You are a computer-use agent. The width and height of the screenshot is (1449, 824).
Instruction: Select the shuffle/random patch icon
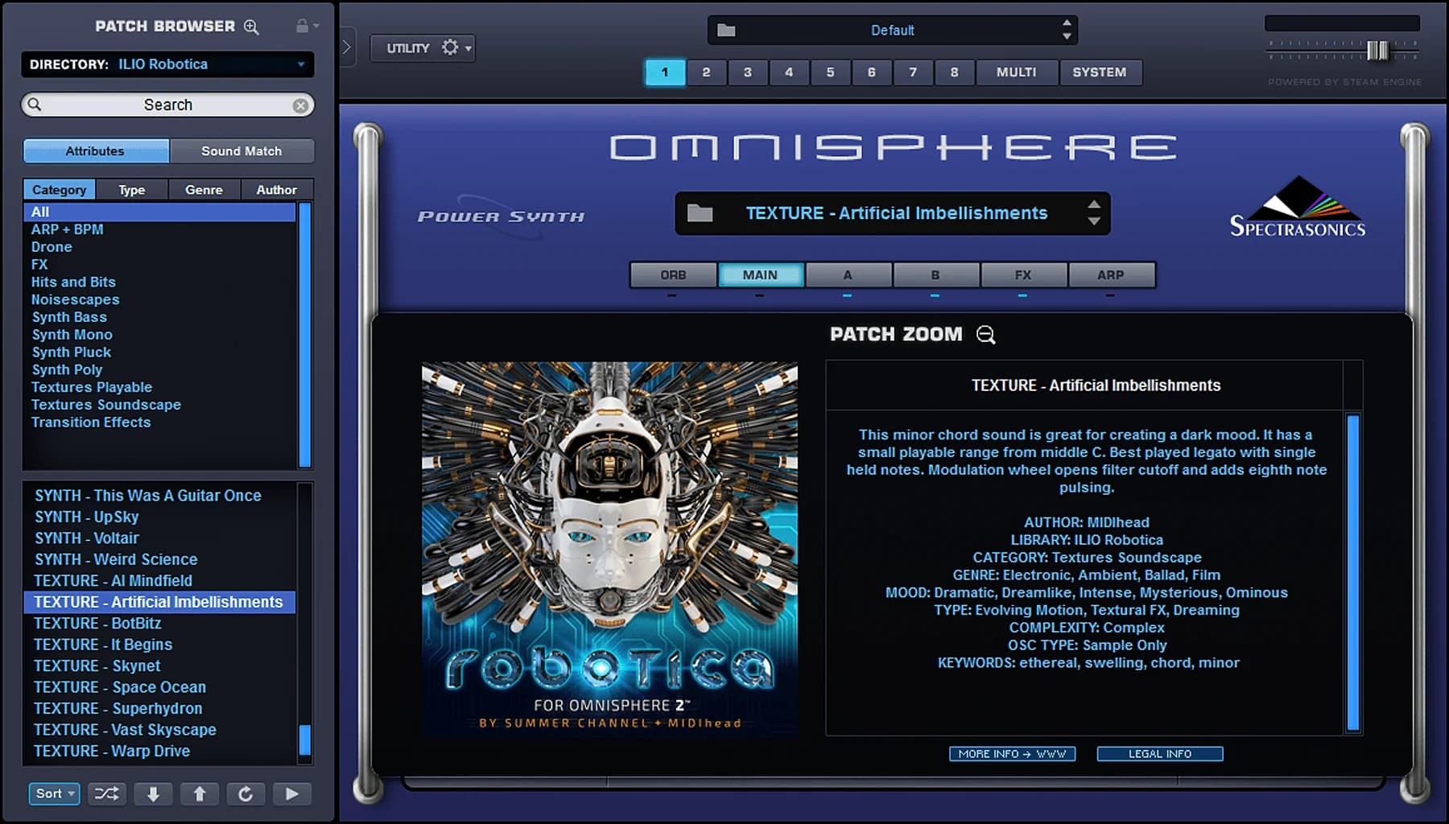[x=106, y=793]
